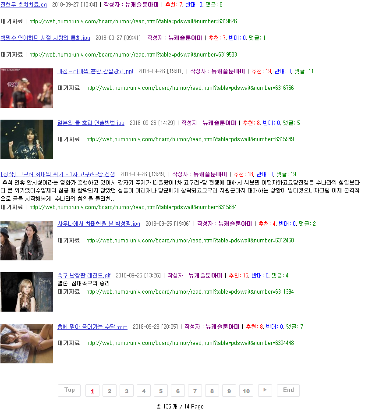Open post '총에 맞아 죽어가는 수달 ㅠㅠ'
The image size is (365, 412).
click(x=92, y=327)
